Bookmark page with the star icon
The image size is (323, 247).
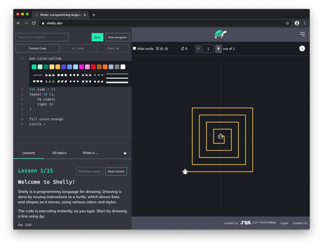(287, 23)
